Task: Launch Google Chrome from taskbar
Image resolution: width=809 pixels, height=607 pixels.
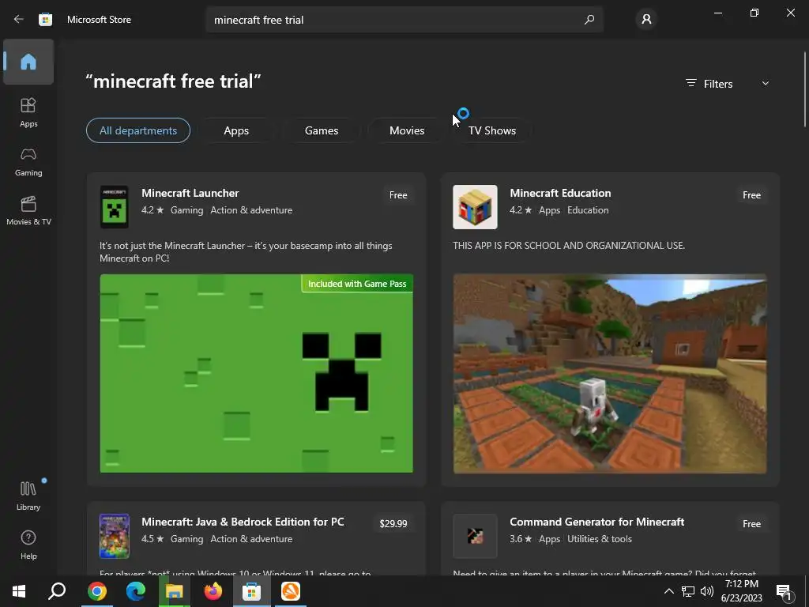Action: pos(96,591)
